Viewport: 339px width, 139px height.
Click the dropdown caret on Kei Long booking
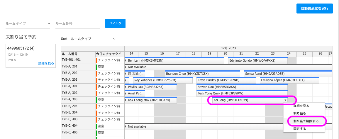tap(285, 100)
